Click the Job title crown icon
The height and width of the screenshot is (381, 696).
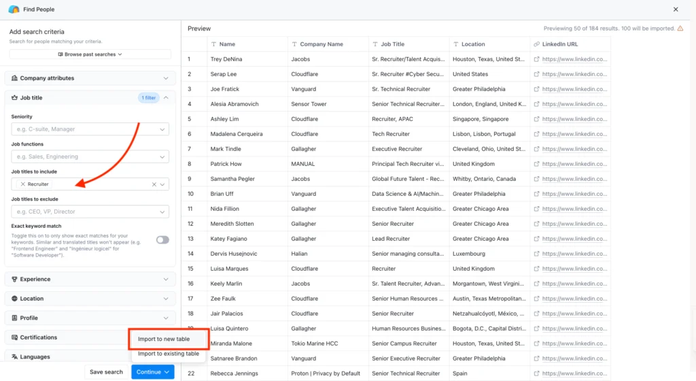pyautogui.click(x=15, y=98)
